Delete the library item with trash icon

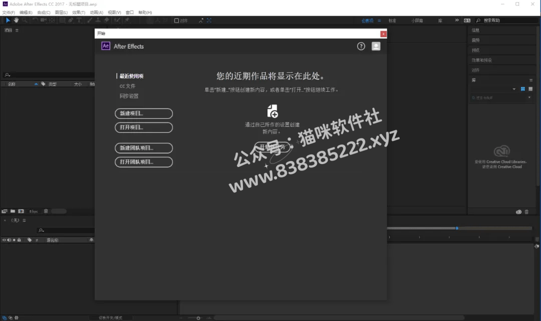pos(526,212)
